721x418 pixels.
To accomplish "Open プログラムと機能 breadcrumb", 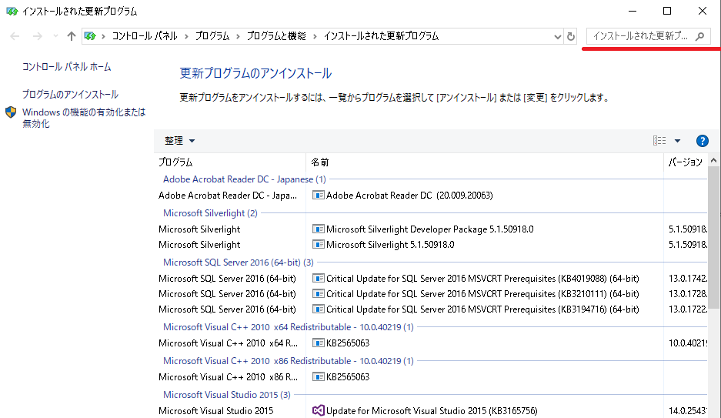I will pyautogui.click(x=276, y=36).
